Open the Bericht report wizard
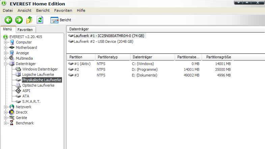The height and width of the screenshot is (149, 265). [61, 20]
